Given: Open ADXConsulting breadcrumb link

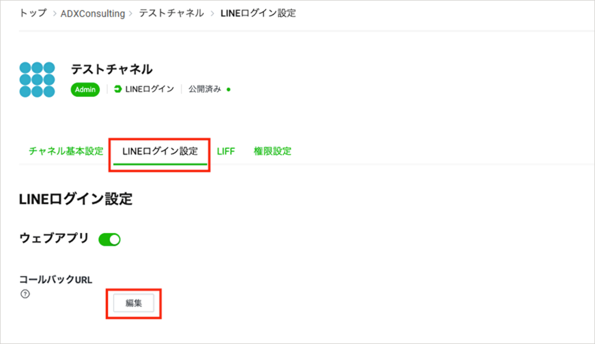Looking at the screenshot, I should pyautogui.click(x=92, y=13).
